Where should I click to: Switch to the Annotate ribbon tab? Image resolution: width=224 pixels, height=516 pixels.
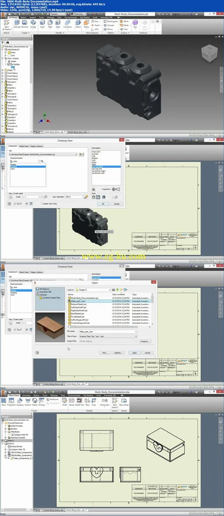click(x=26, y=395)
